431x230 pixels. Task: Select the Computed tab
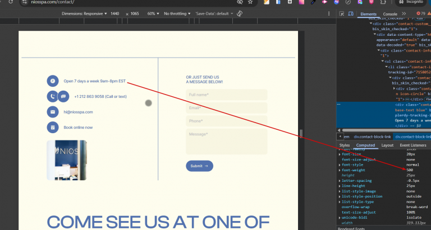pos(365,145)
